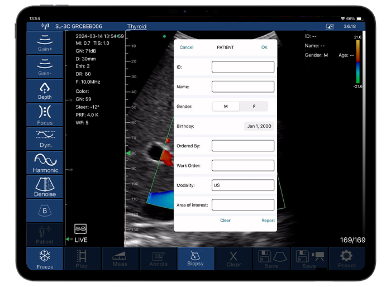Tap the 13:54 status bar clock
This screenshot has width=391, height=287.
[x=35, y=18]
